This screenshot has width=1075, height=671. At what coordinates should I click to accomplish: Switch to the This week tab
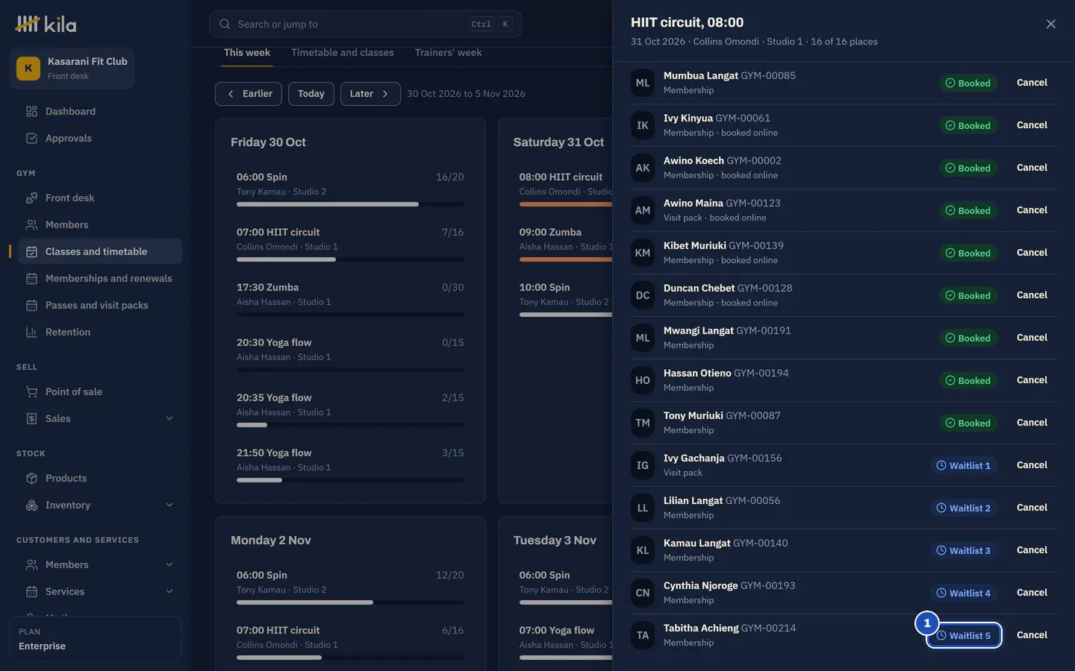[x=247, y=53]
